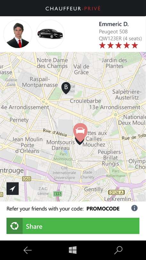Tap the driver name Emmeric D.
Viewport: 146px width, 260px height.
click(114, 24)
